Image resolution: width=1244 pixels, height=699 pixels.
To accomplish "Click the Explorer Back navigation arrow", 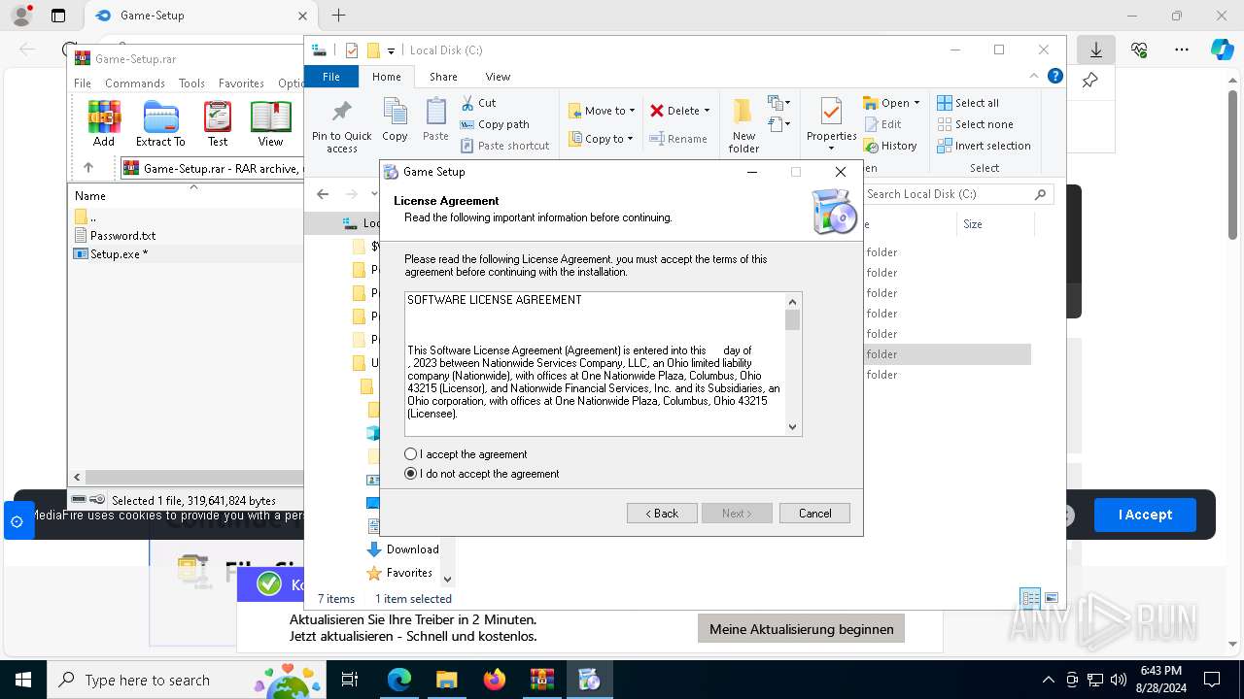I will point(323,194).
